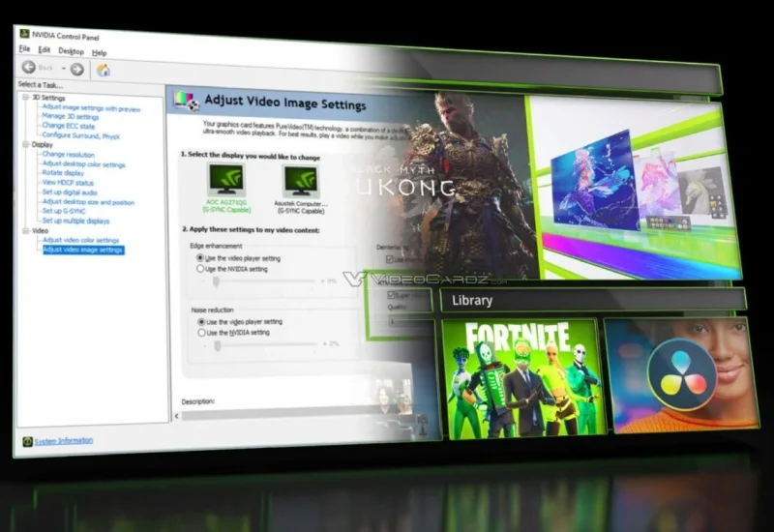
Task: Open Rotate display page
Action: click(63, 173)
